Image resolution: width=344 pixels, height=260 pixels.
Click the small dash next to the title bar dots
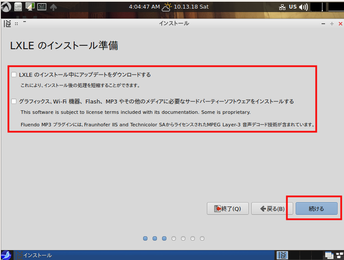click(24, 22)
